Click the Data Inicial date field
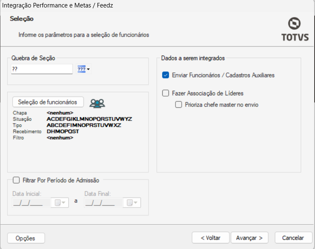Viewport: 315px width, 249px height. click(31, 203)
